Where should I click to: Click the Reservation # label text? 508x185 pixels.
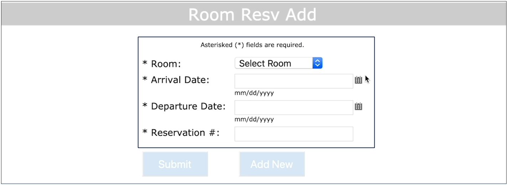point(185,133)
